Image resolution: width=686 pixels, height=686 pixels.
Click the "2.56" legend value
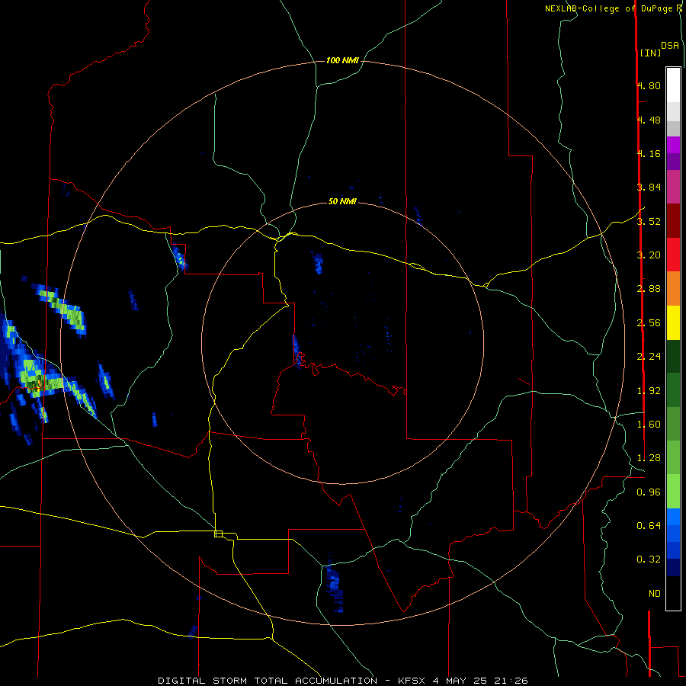(x=649, y=323)
